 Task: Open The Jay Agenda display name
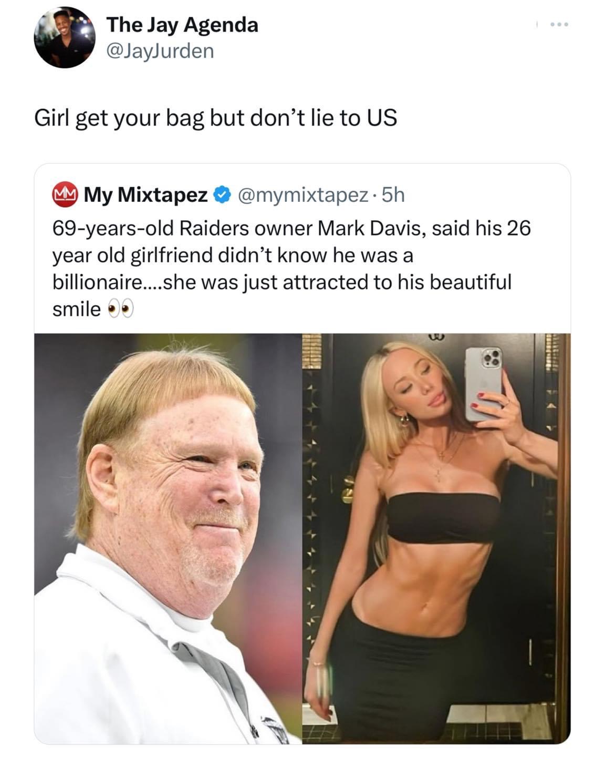click(182, 24)
